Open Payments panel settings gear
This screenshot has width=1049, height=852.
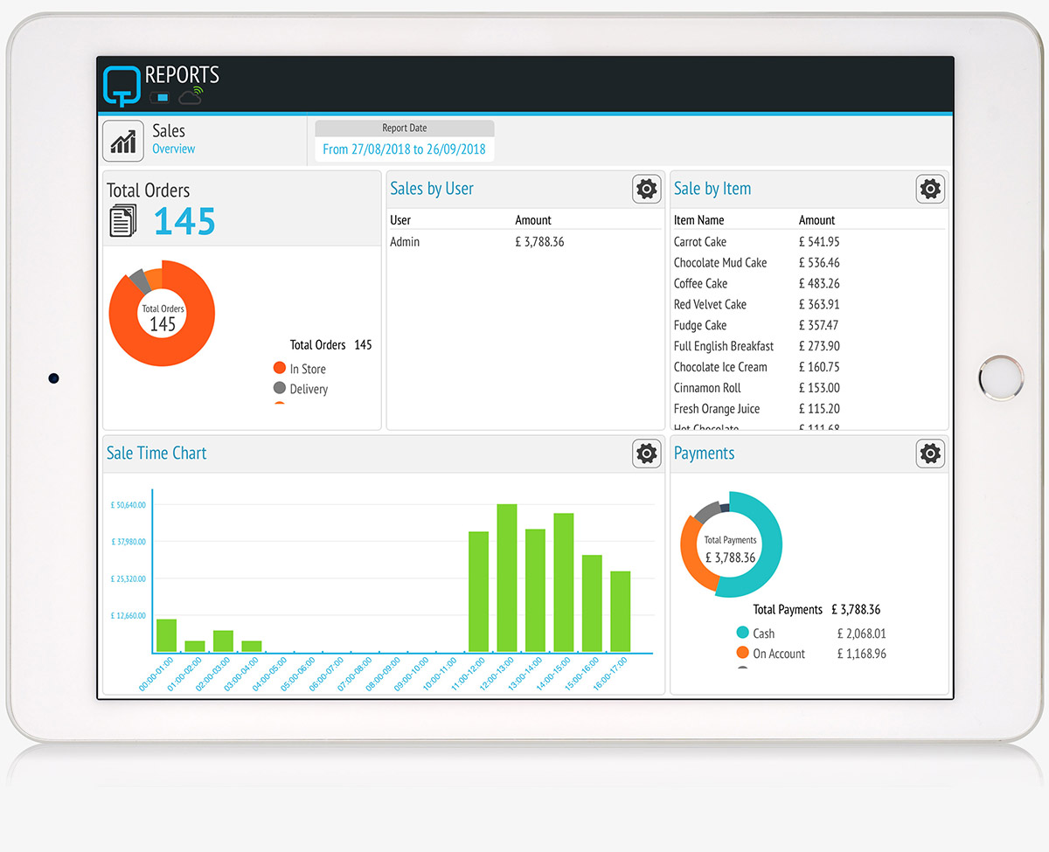click(930, 454)
